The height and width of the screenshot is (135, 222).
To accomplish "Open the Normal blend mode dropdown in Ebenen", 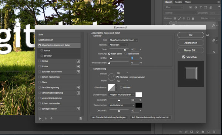I will pos(180,13).
